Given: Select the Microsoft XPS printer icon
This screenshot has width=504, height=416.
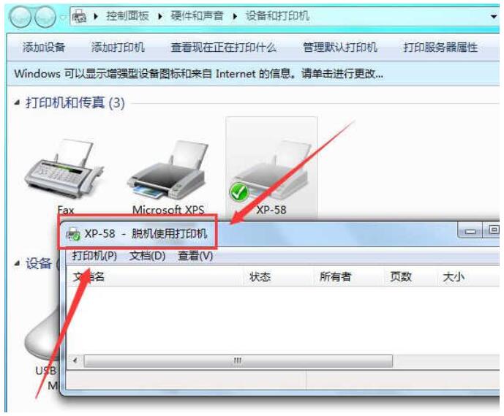Looking at the screenshot, I should (167, 170).
